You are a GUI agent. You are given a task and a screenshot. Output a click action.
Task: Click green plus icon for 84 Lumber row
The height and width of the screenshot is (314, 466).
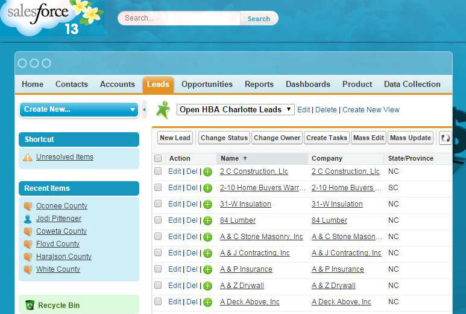(207, 221)
